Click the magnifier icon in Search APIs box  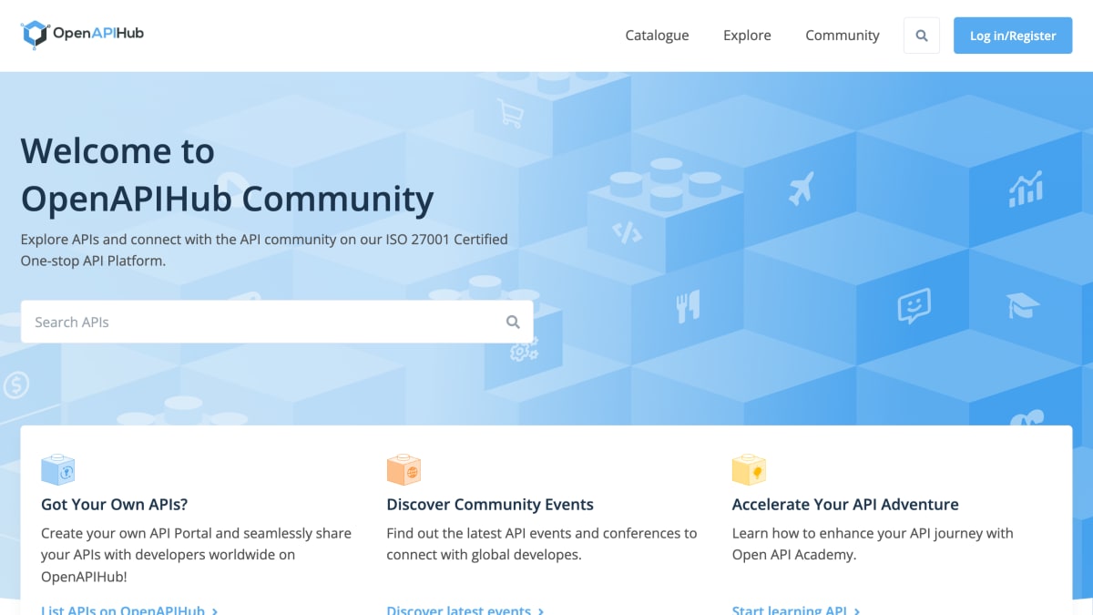pos(513,322)
